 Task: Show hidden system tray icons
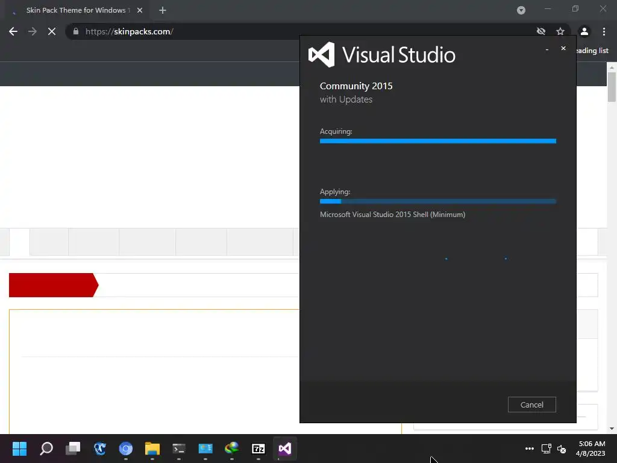click(530, 449)
